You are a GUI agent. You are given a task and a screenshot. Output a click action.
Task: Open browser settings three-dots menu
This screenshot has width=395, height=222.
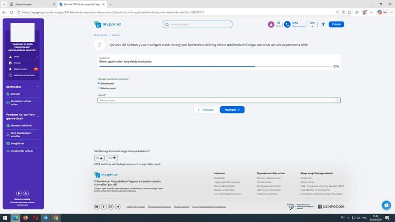[372, 12]
